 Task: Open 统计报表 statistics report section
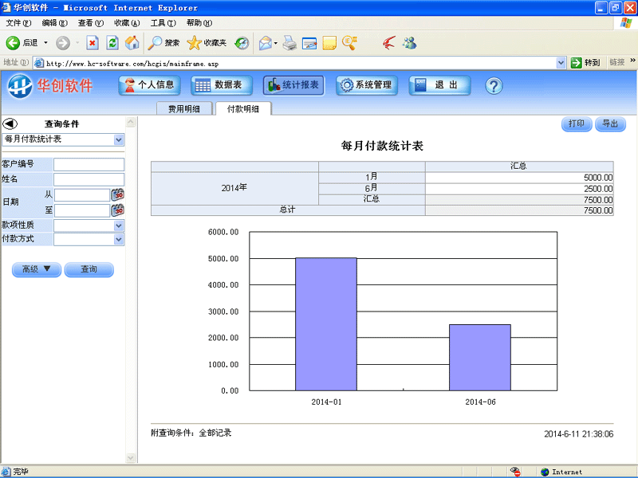click(293, 85)
